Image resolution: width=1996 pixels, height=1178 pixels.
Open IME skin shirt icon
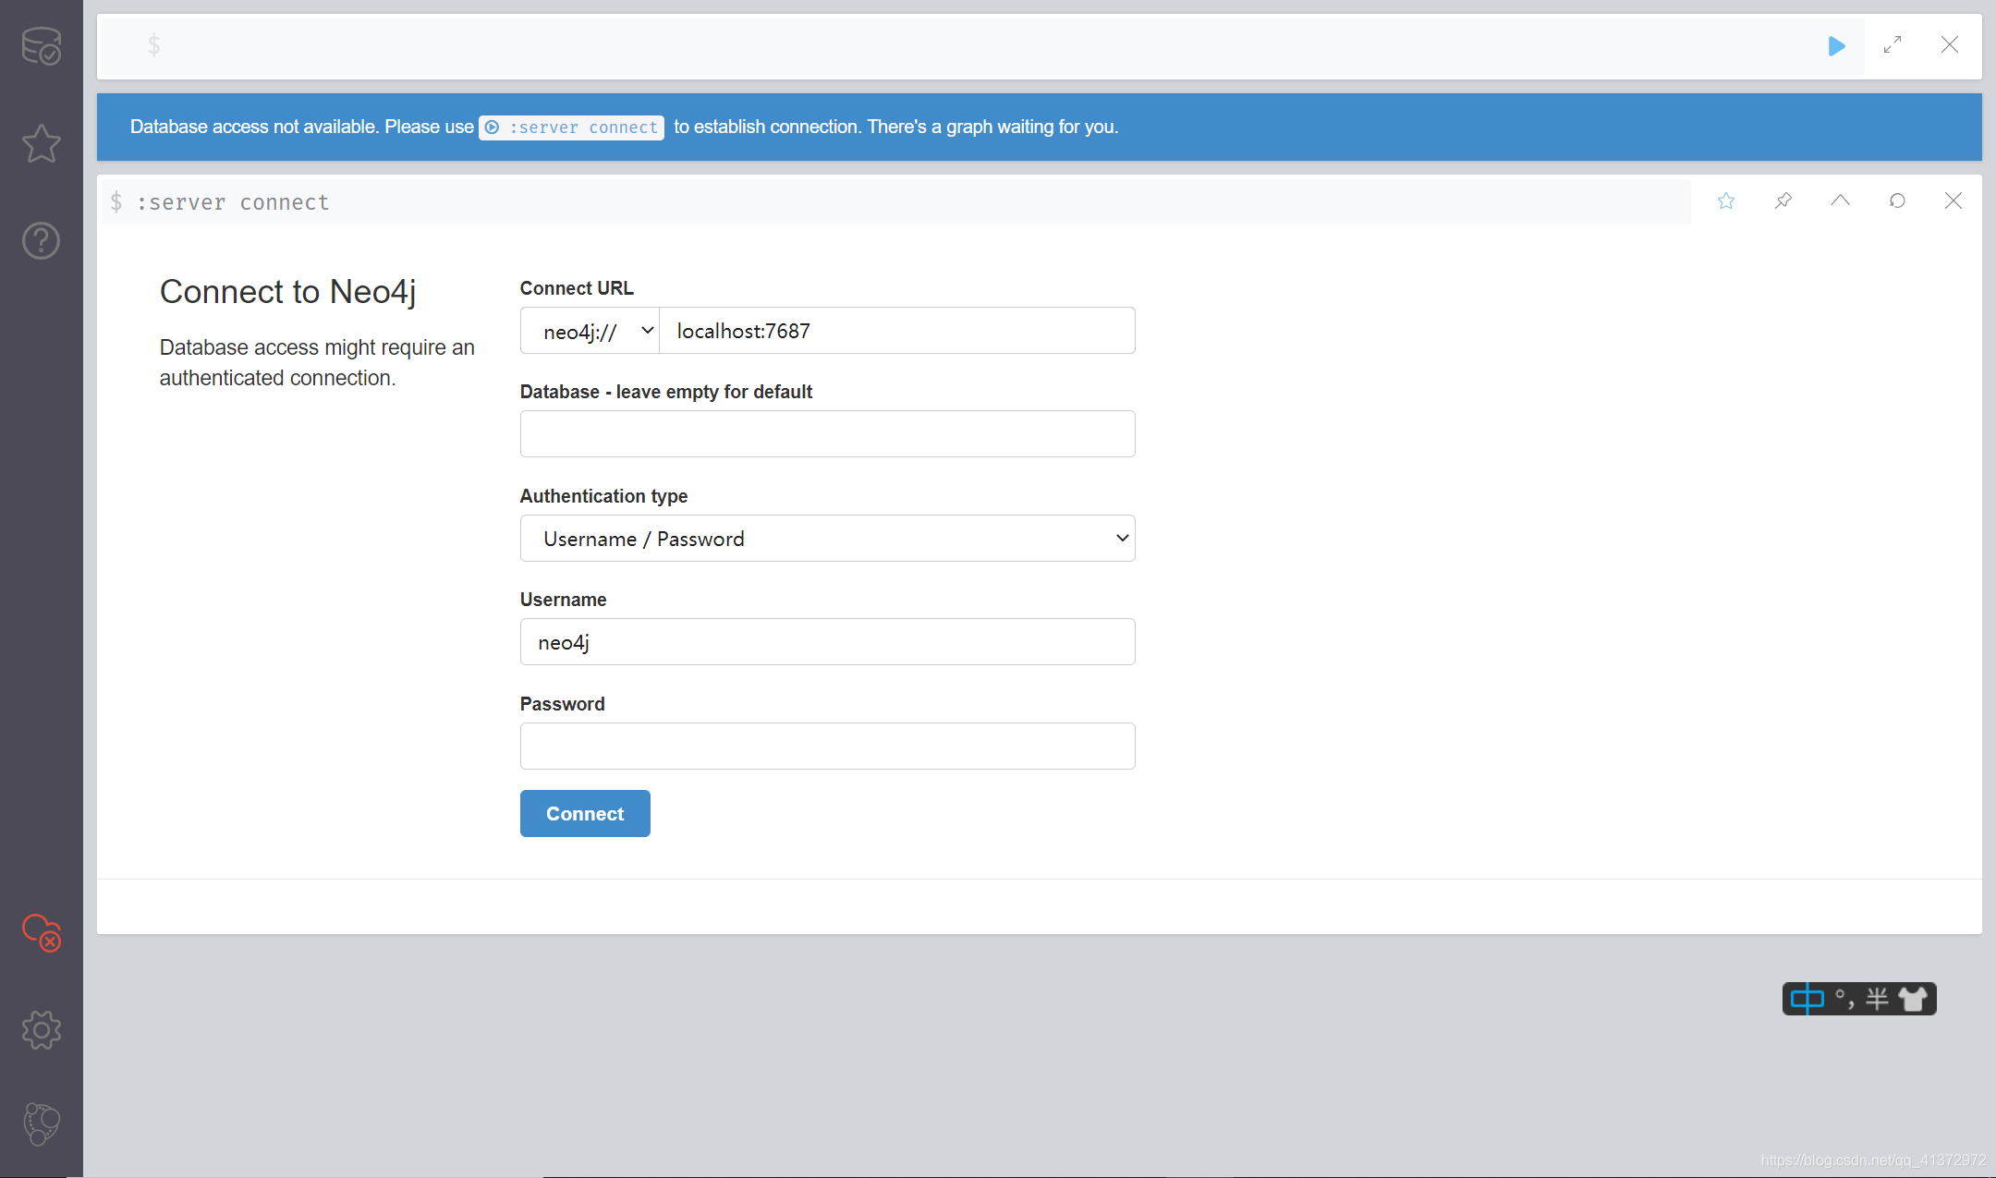pyautogui.click(x=1914, y=999)
